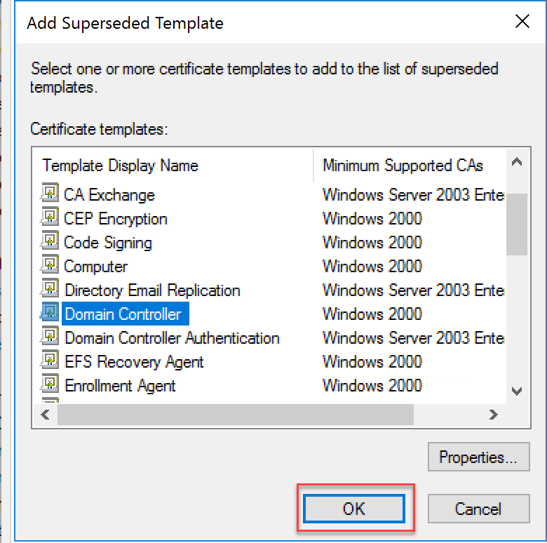Sort by Minimum Supported CAs column header
This screenshot has width=547, height=543.
[403, 166]
